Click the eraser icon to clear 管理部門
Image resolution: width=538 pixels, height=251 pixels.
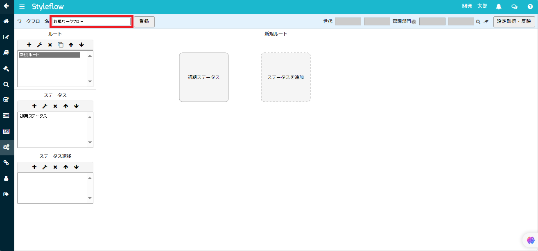(486, 22)
